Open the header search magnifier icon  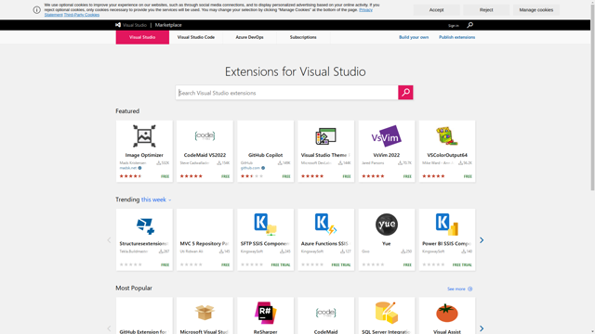(469, 25)
